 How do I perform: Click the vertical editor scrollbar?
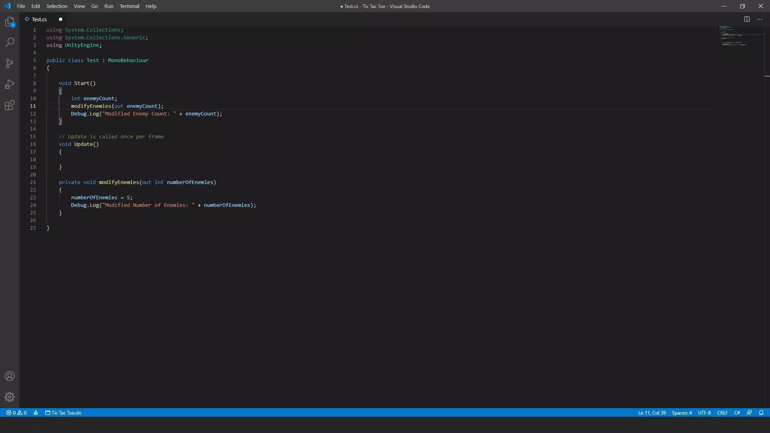click(x=767, y=216)
